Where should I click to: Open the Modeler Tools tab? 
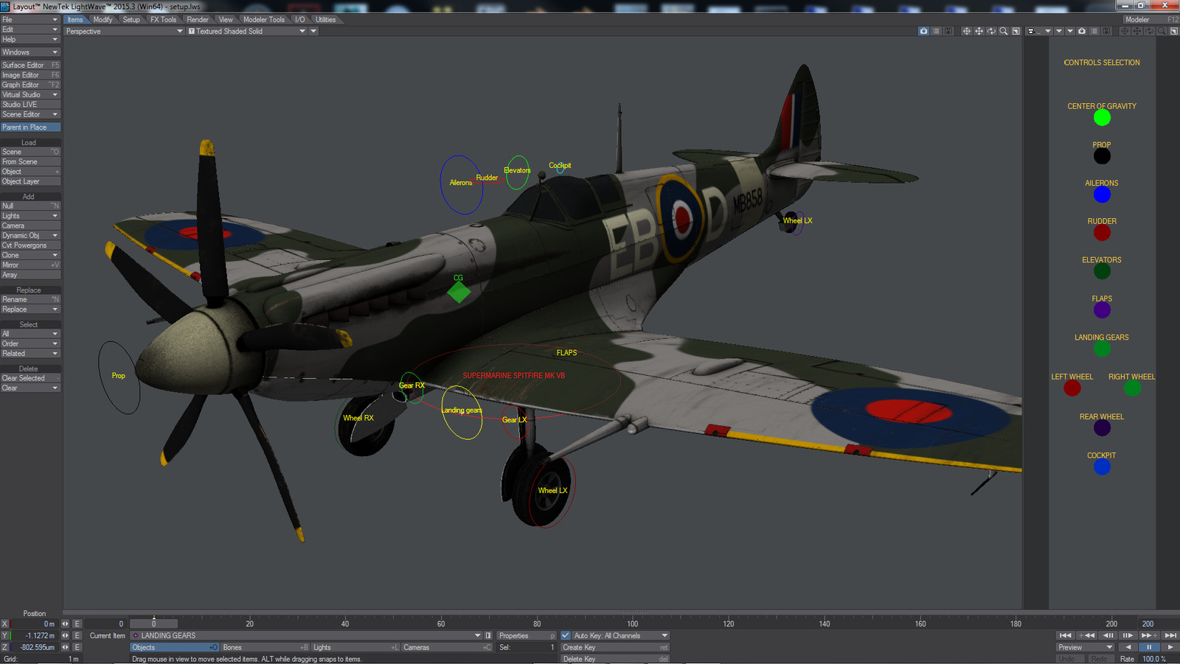click(264, 20)
